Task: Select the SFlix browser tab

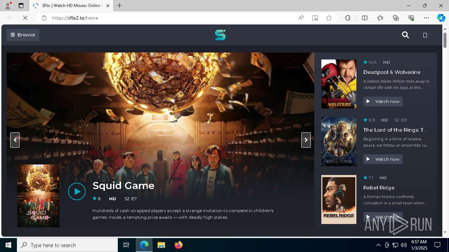Action: (x=71, y=6)
